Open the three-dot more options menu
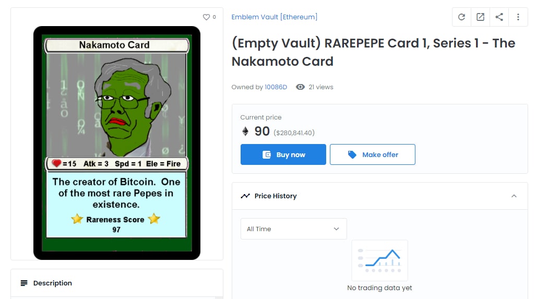The width and height of the screenshot is (548, 299). pos(518,17)
